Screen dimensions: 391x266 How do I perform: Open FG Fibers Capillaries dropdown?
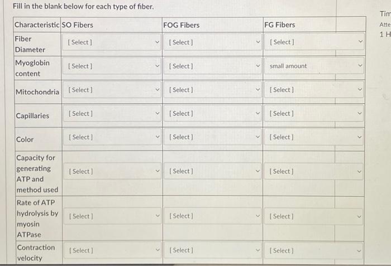point(314,113)
